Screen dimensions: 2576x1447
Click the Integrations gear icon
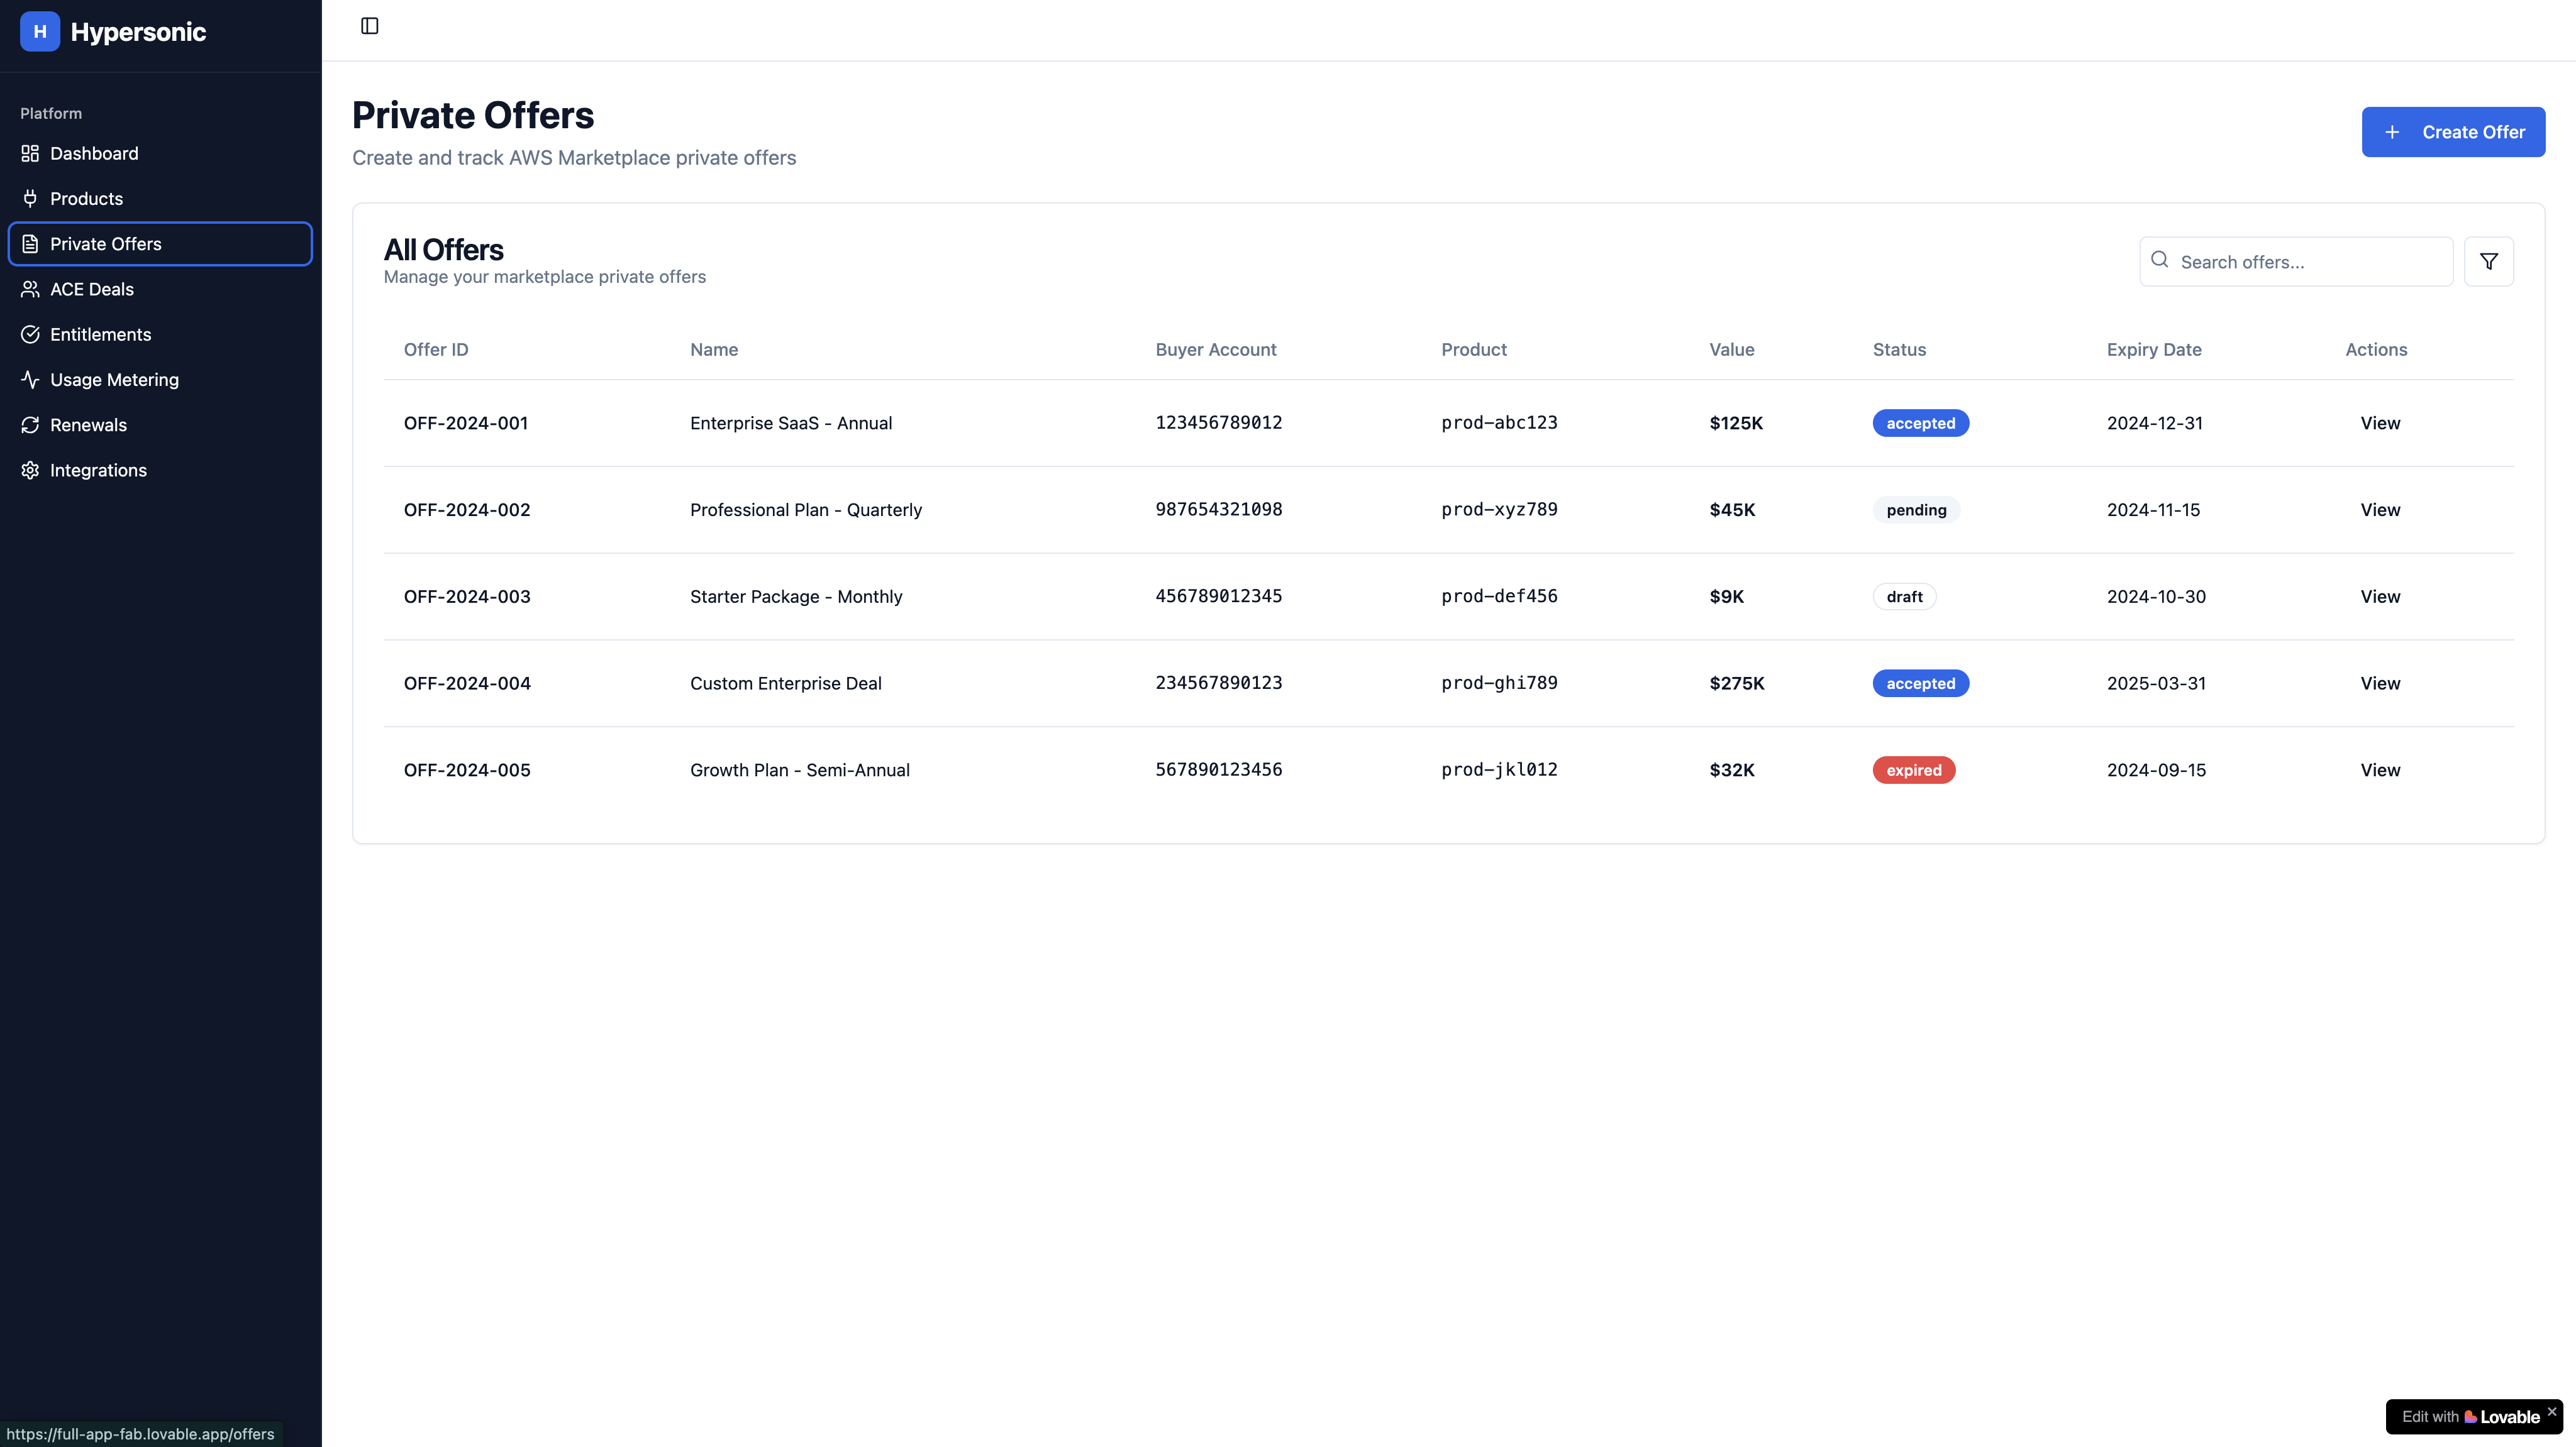30,471
